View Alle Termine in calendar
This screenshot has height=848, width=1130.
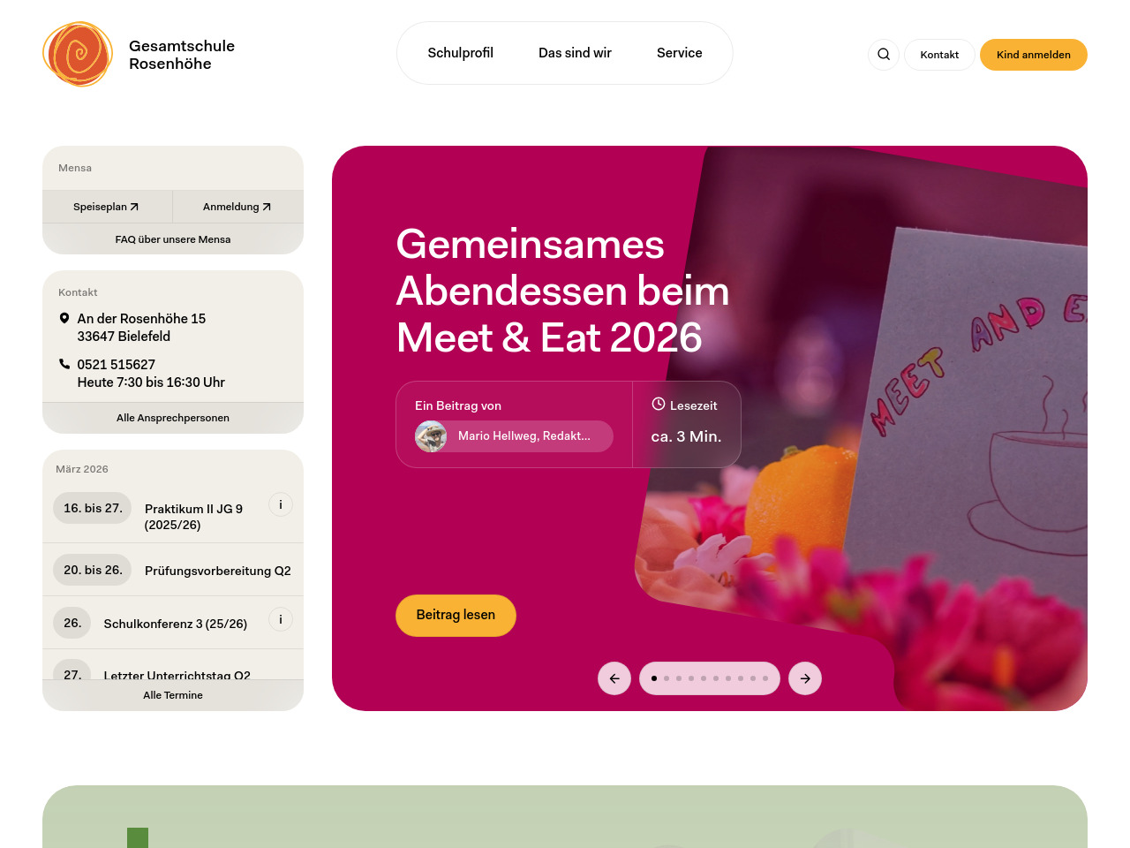click(173, 695)
